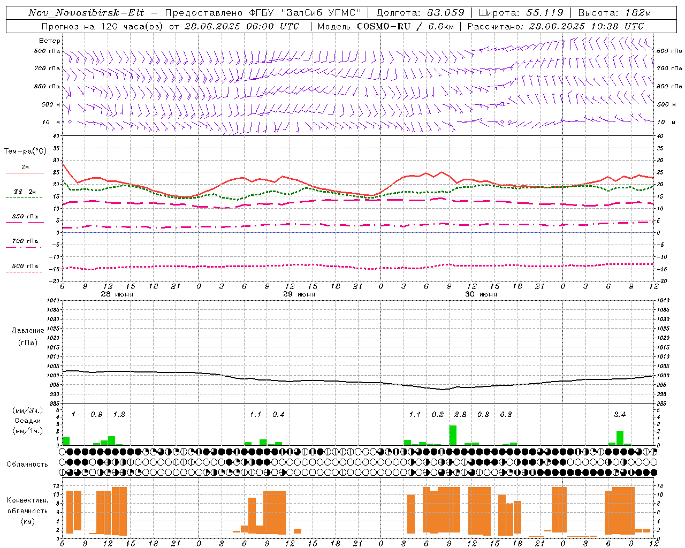685x548 pixels.
Task: Click the red 2м legend line
Action: pos(25,173)
